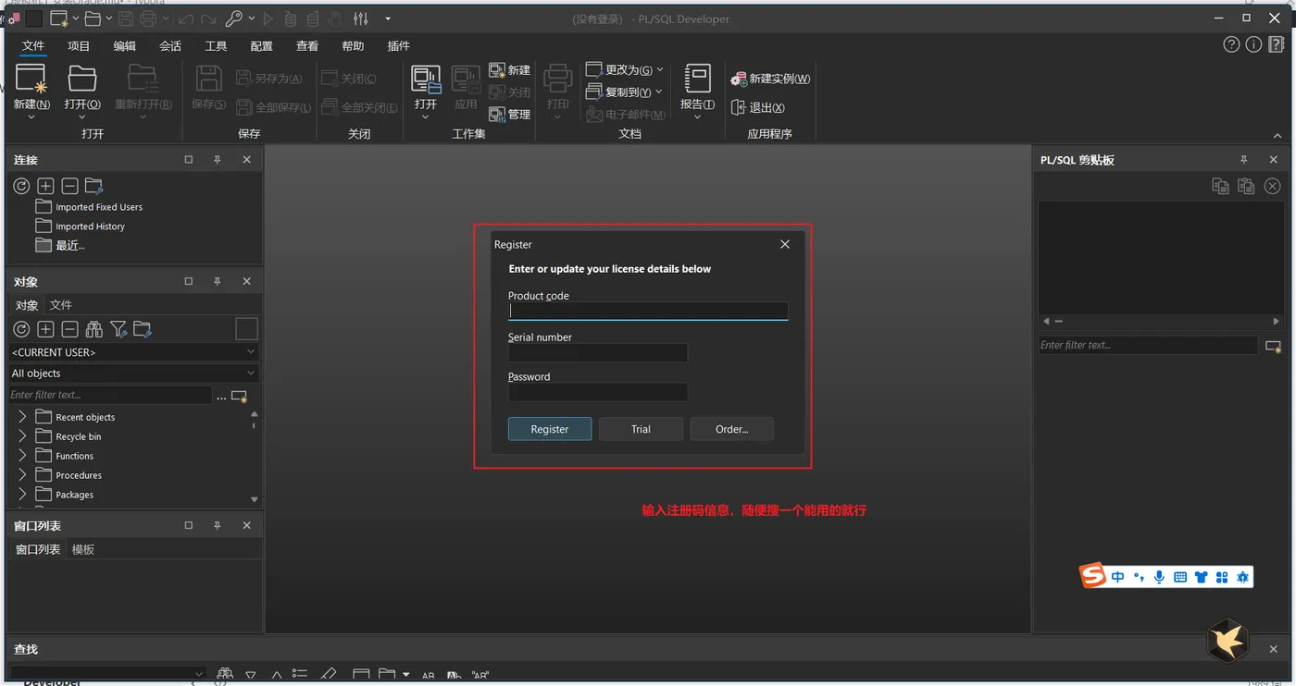Pin the 对象 panel
This screenshot has width=1296, height=686.
click(x=218, y=282)
